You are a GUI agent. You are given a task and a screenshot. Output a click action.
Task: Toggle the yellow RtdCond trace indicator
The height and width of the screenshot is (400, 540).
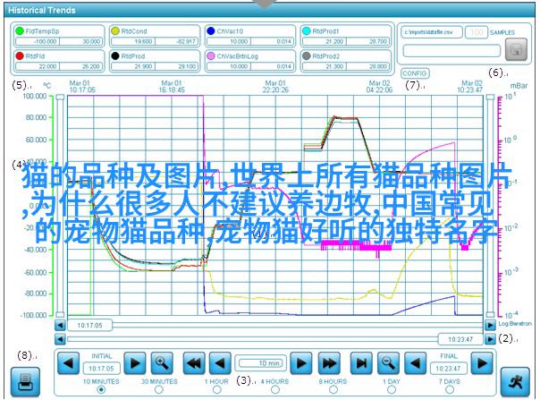click(115, 31)
